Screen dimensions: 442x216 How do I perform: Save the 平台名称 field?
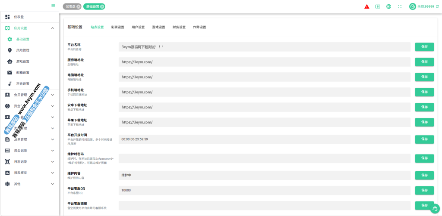click(x=424, y=47)
